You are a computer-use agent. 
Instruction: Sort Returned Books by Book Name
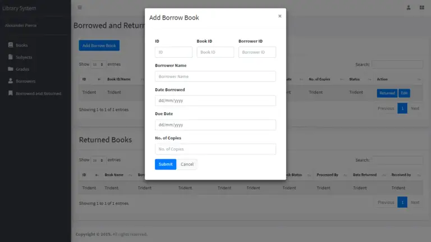click(x=118, y=175)
